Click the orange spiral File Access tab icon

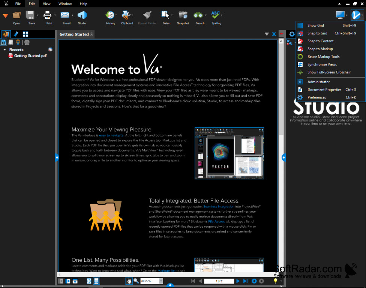pos(6,34)
